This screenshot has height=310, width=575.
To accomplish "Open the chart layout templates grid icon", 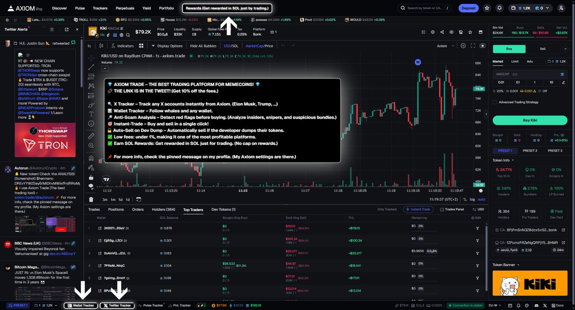I will (x=141, y=46).
